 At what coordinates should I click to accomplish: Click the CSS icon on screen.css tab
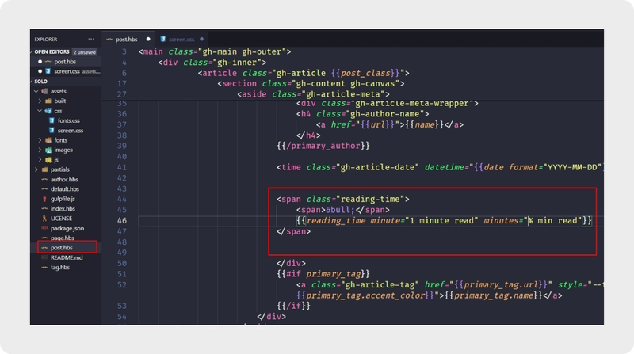click(x=163, y=39)
